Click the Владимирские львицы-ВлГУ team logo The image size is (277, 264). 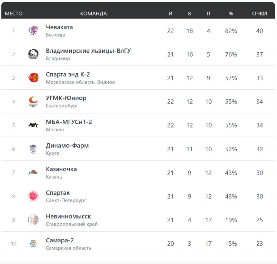(33, 54)
